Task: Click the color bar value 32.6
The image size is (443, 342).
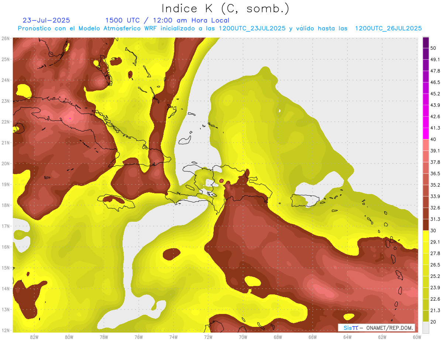Action: 435,208
